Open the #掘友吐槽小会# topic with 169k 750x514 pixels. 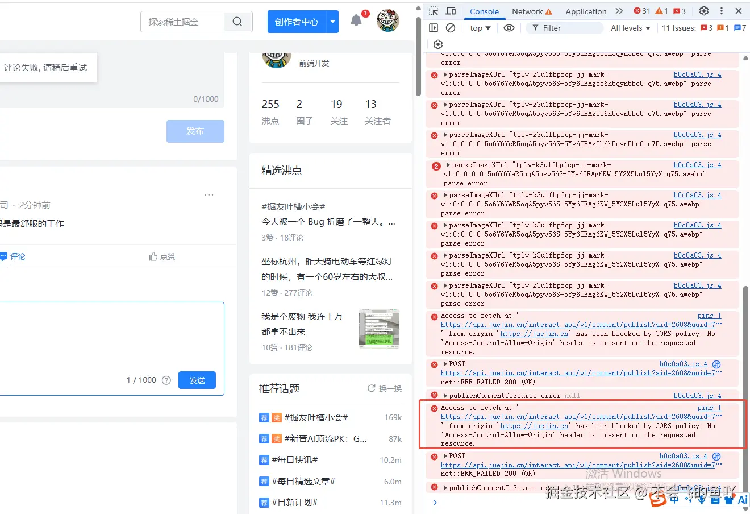coord(316,417)
